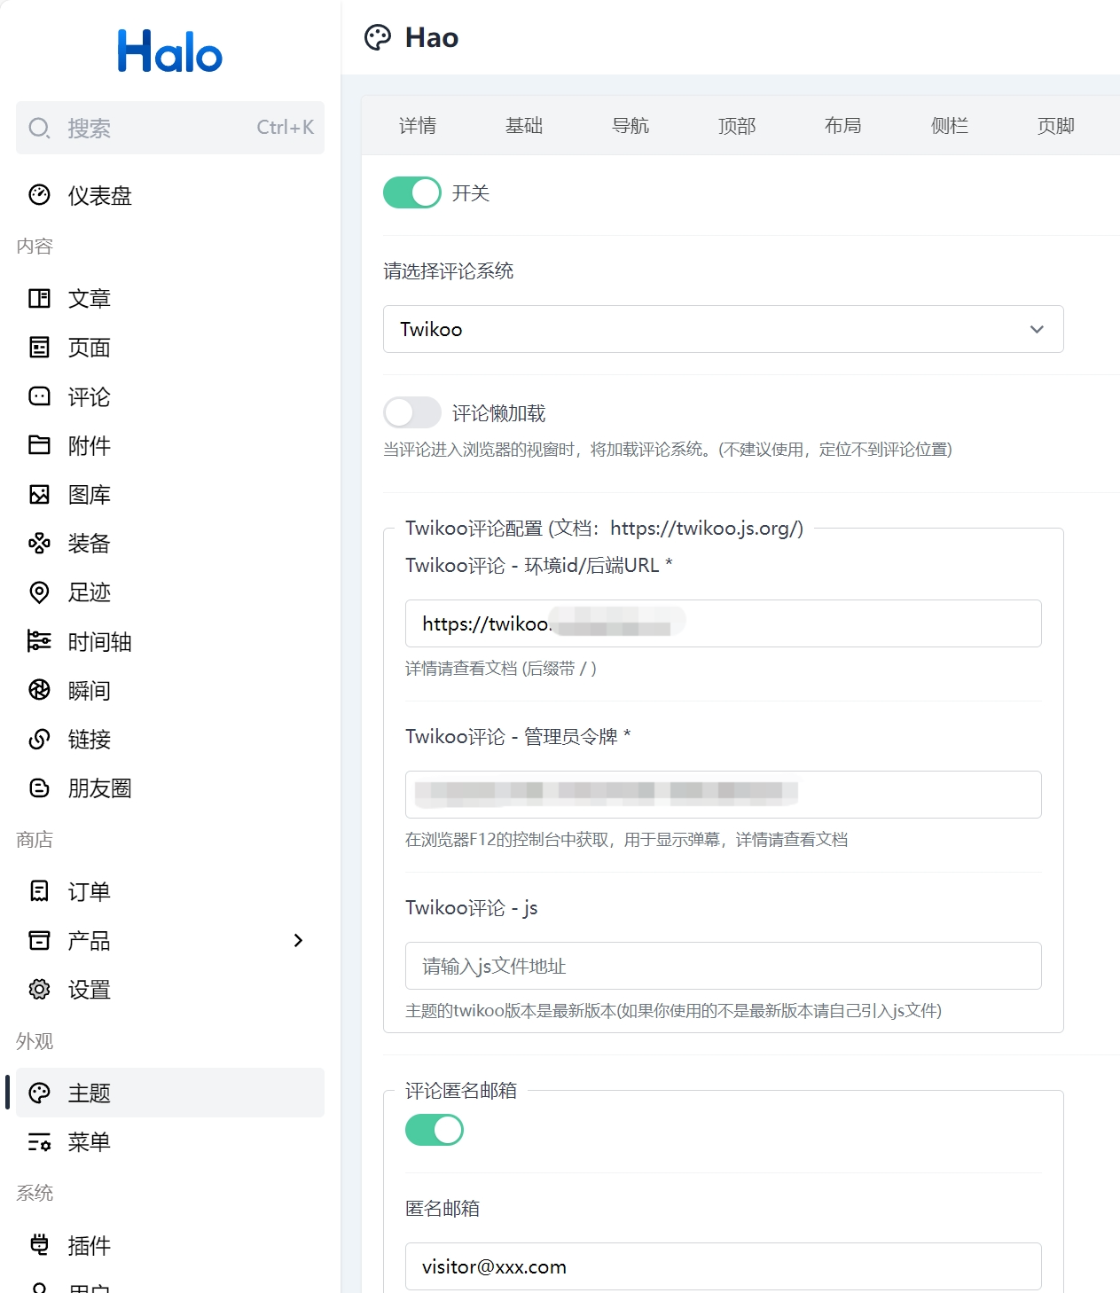1120x1293 pixels.
Task: Open the footprints location pin icon
Action: 39,592
